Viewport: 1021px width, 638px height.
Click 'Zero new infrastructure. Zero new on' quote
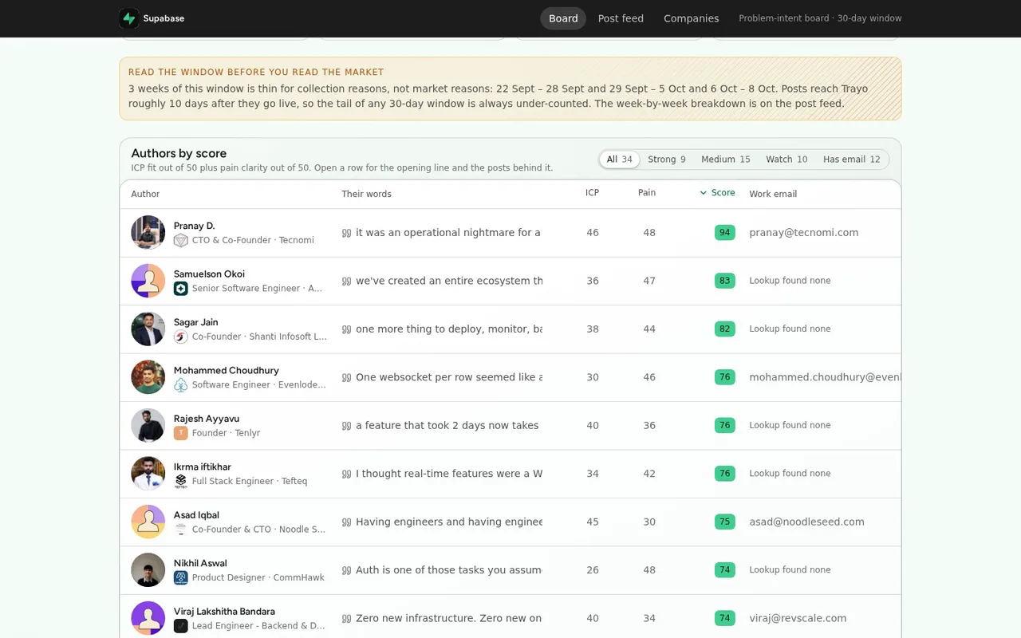tap(449, 618)
